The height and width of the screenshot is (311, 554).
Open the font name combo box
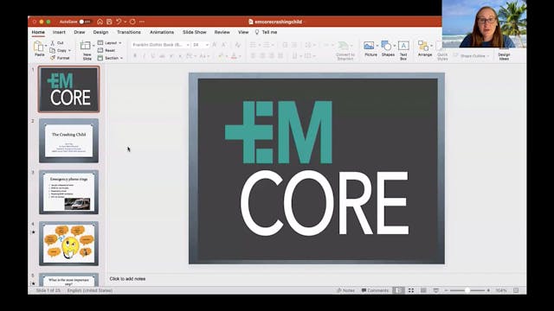(x=160, y=45)
